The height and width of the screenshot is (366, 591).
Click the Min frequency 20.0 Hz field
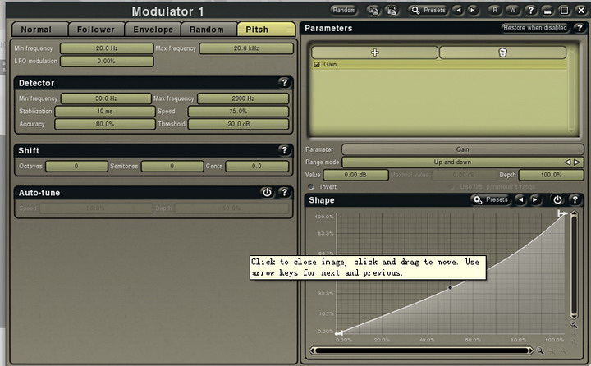point(107,48)
